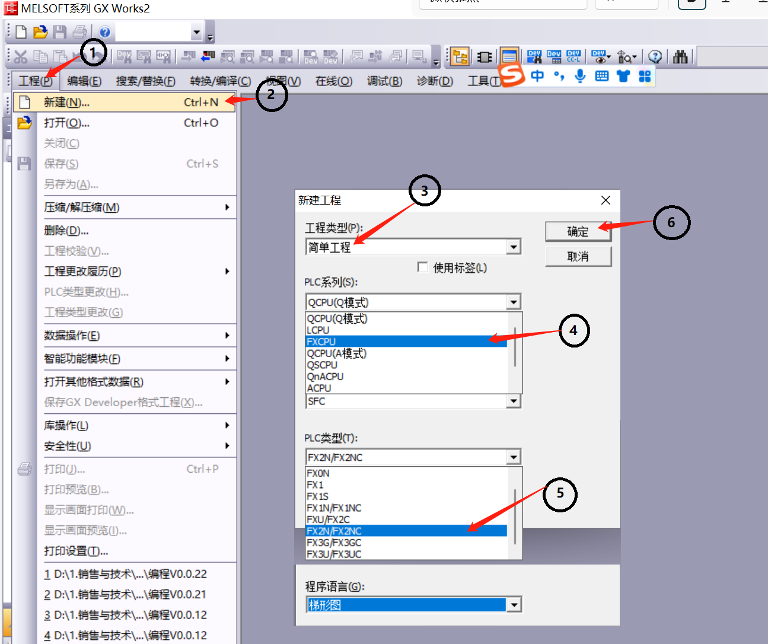
Task: Expand the dropdown showing SFC
Action: (514, 401)
